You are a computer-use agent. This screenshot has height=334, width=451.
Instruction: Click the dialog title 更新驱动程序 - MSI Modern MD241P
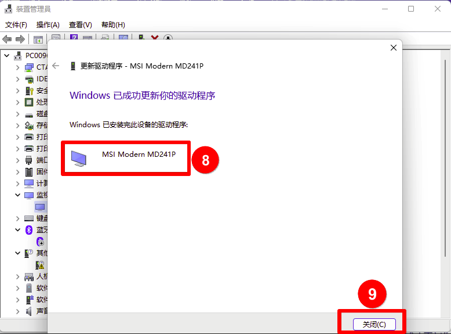point(142,66)
